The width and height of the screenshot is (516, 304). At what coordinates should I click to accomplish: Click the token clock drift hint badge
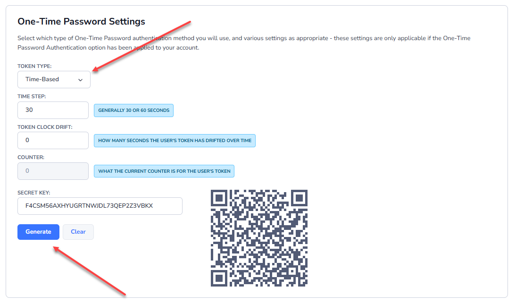175,141
